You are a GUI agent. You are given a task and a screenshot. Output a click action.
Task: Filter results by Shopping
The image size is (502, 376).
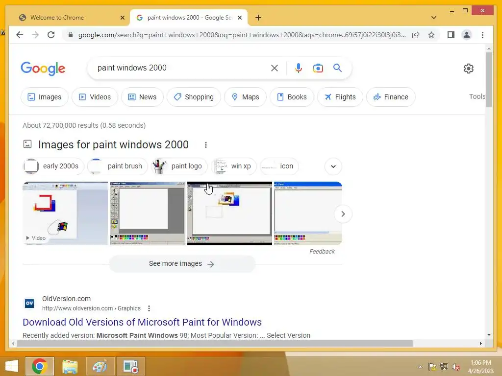[x=194, y=97]
